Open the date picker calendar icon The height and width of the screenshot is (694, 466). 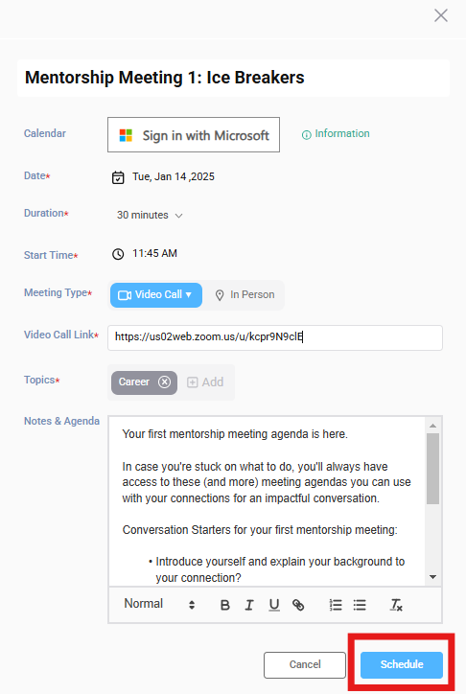(118, 177)
